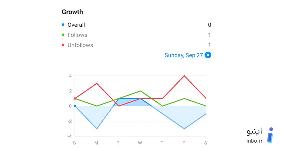Image resolution: width=281 pixels, height=150 pixels.
Task: Dismiss the Sunday, Sep 27 date selection
Action: [208, 55]
